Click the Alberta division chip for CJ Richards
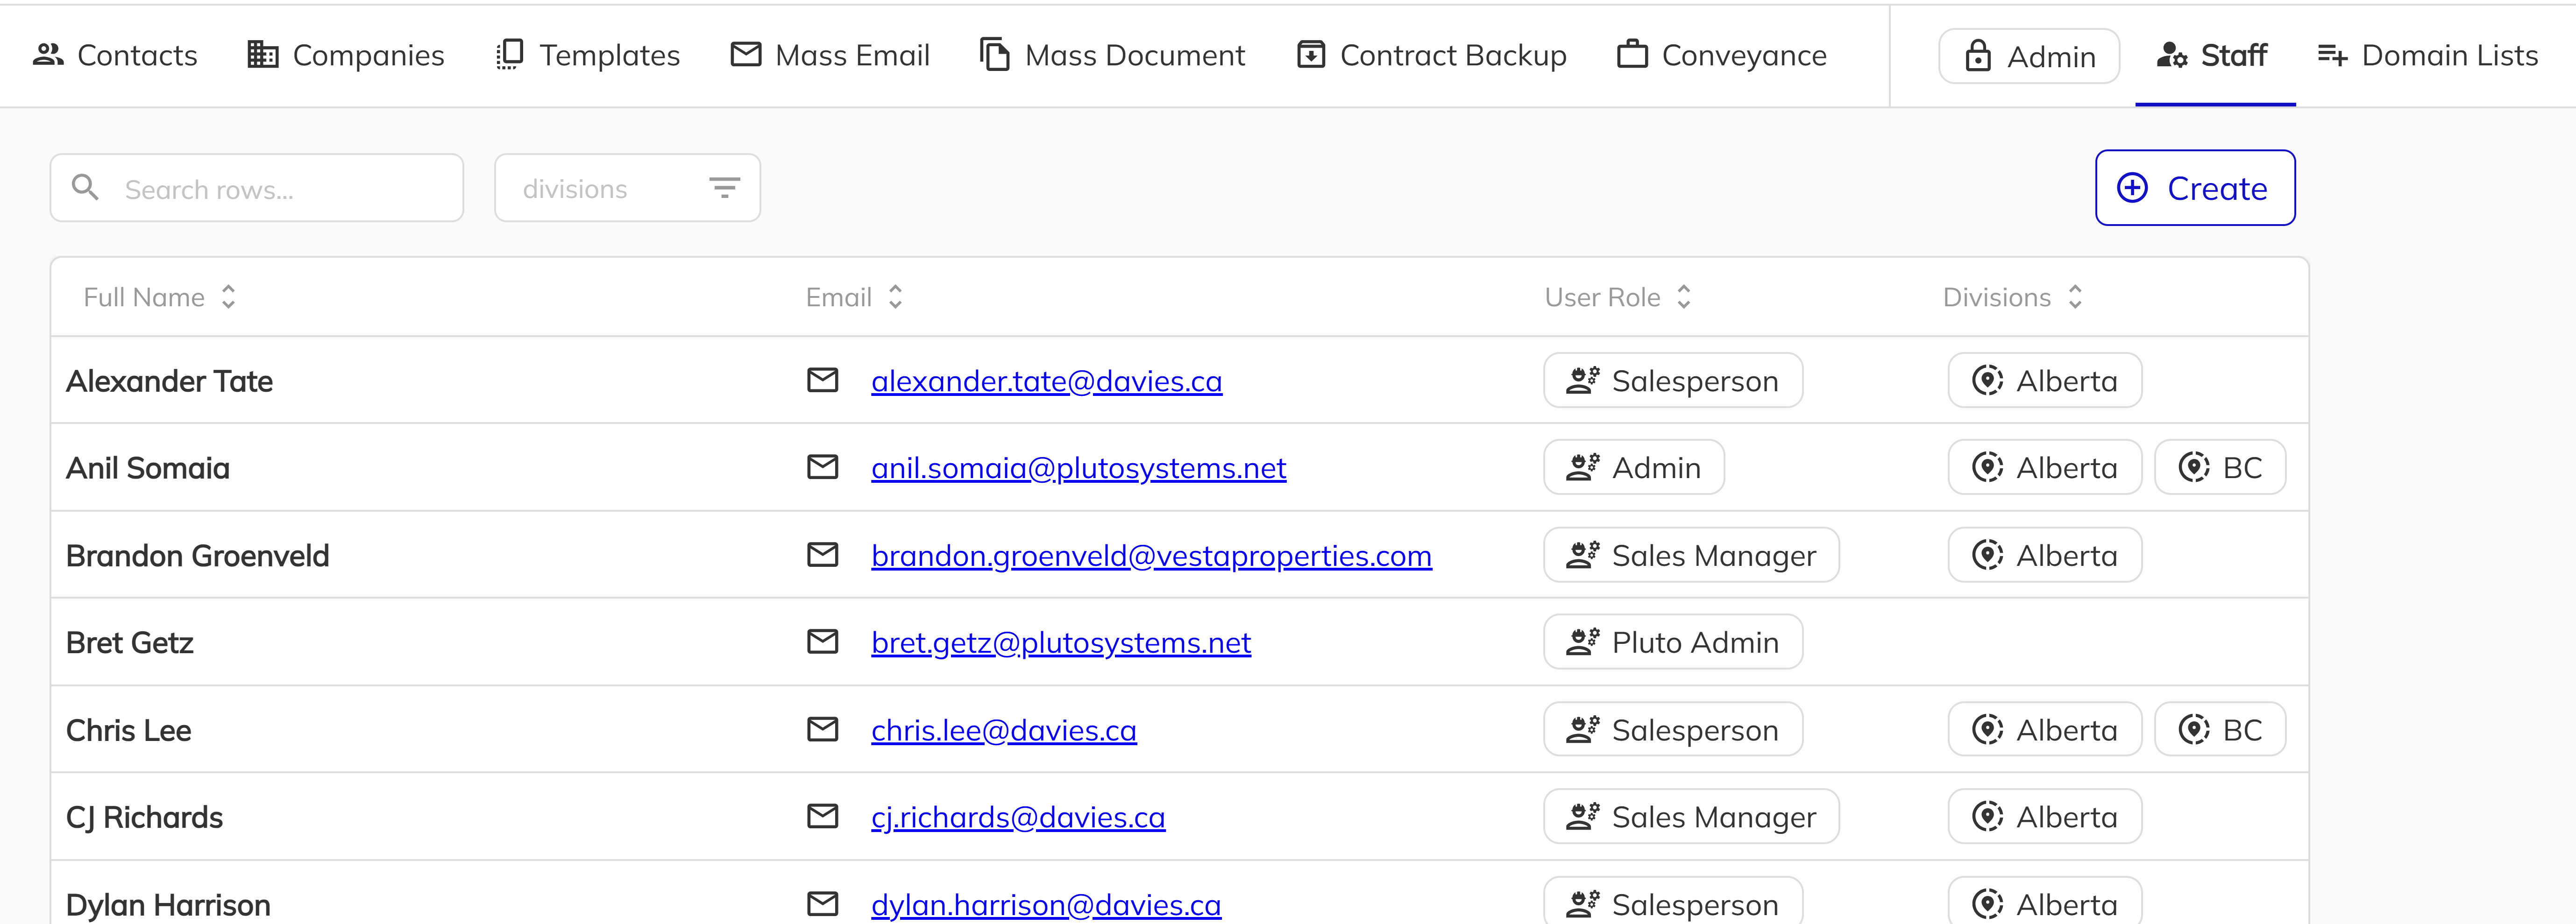2576x924 pixels. [x=2044, y=816]
